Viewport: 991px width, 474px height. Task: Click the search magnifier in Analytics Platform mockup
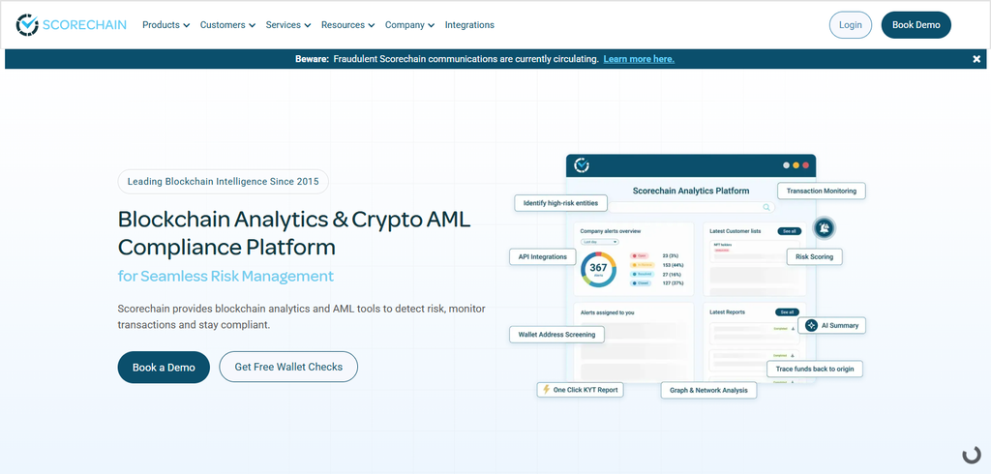pos(766,207)
